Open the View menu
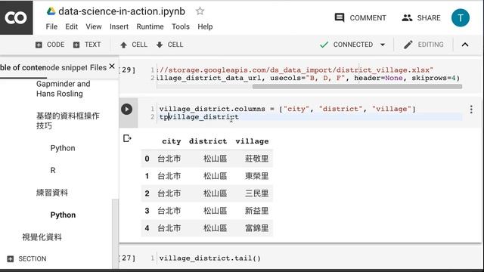484x272 pixels. pos(94,27)
